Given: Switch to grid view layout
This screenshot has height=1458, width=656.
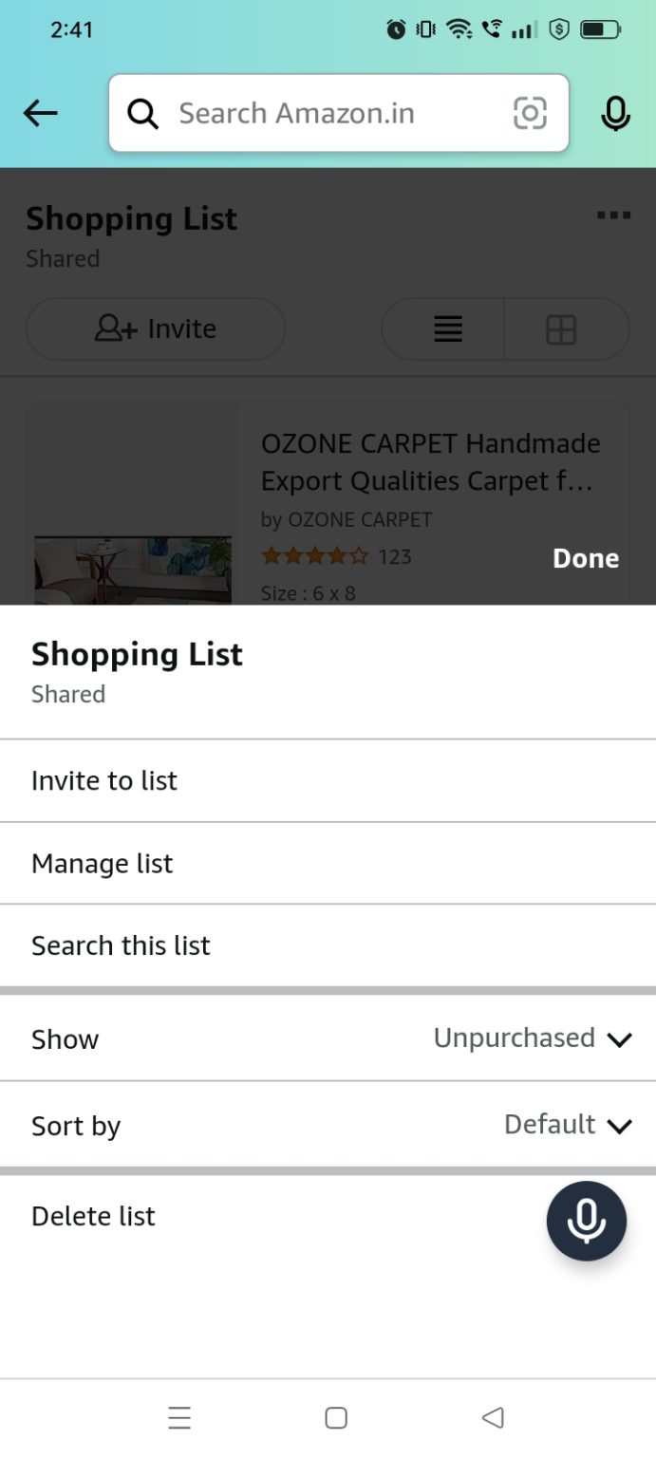Looking at the screenshot, I should point(564,329).
